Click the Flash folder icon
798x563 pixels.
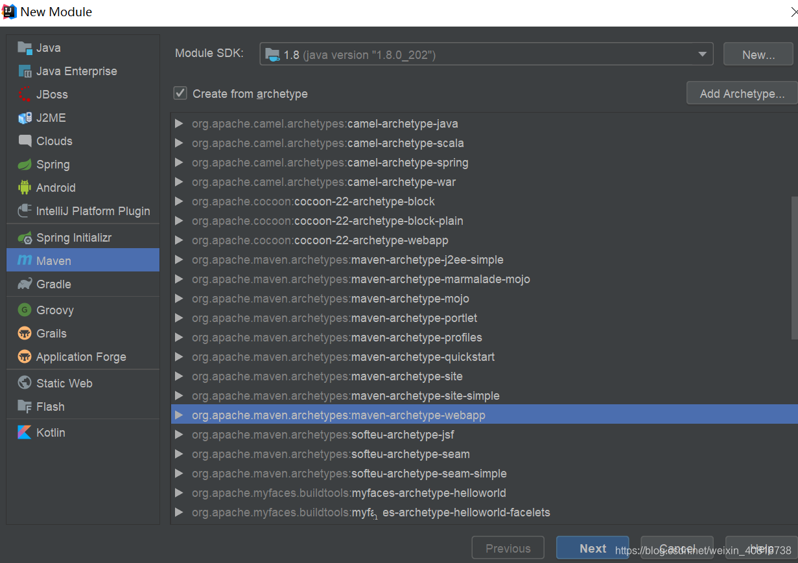25,407
